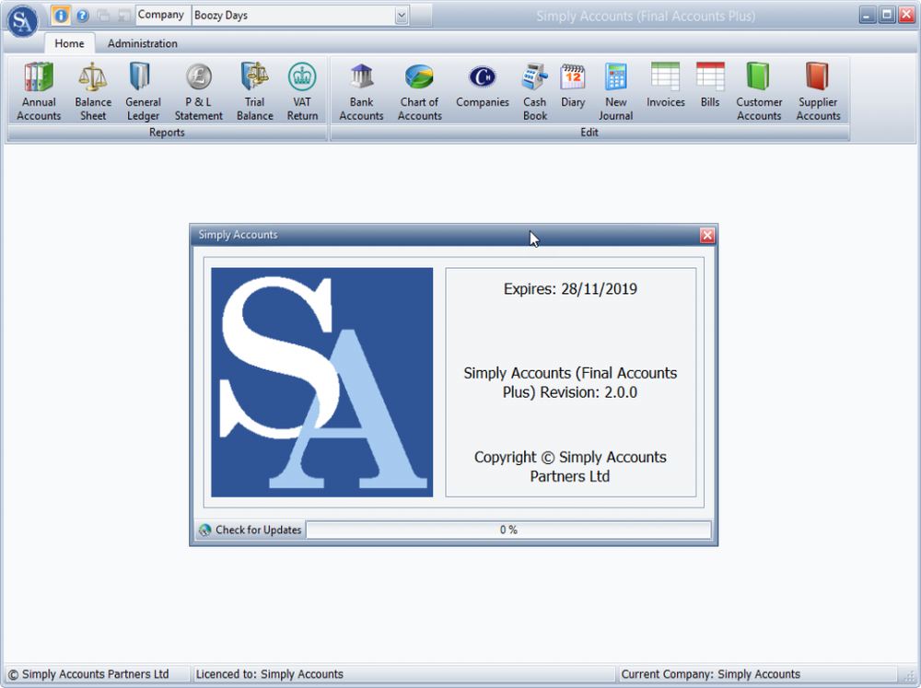The image size is (921, 688).
Task: Click the Expires: 28/11/2019 text
Action: pyautogui.click(x=570, y=289)
